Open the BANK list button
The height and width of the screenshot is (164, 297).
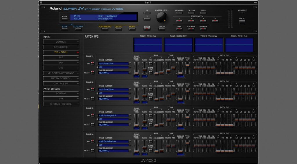(x=65, y=29)
